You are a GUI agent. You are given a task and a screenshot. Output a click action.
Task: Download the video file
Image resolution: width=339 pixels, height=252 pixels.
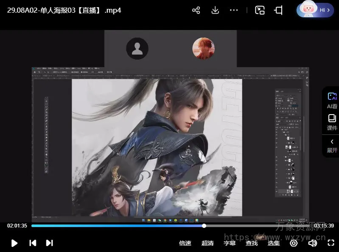click(215, 11)
